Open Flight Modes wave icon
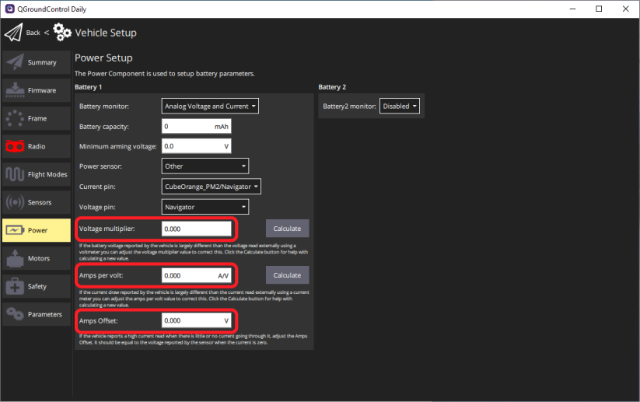Screen dimensions: 640x402 [15, 174]
